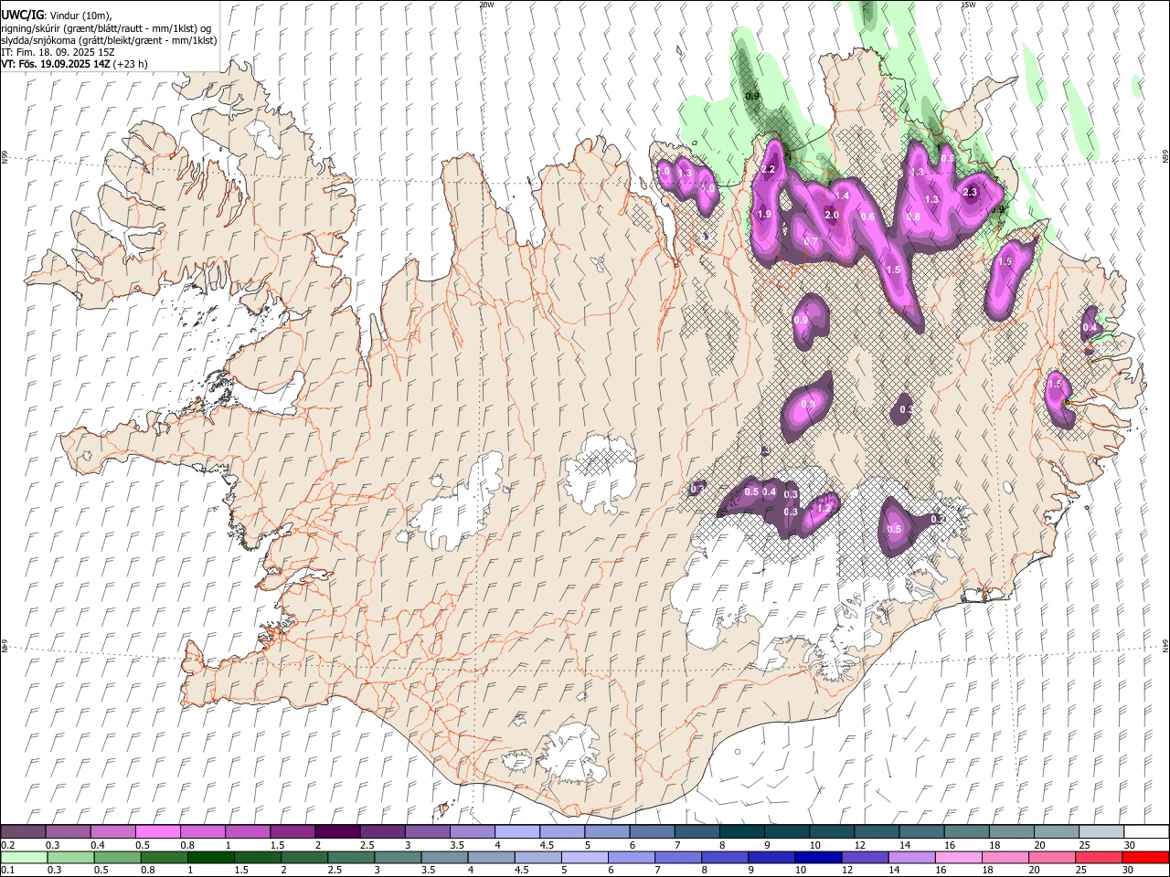Click the title line 'UWC/IG: Vindur (10m),'
Image resolution: width=1170 pixels, height=877 pixels.
pos(57,16)
